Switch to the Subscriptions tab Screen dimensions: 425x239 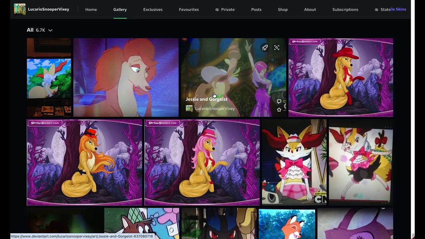point(345,10)
